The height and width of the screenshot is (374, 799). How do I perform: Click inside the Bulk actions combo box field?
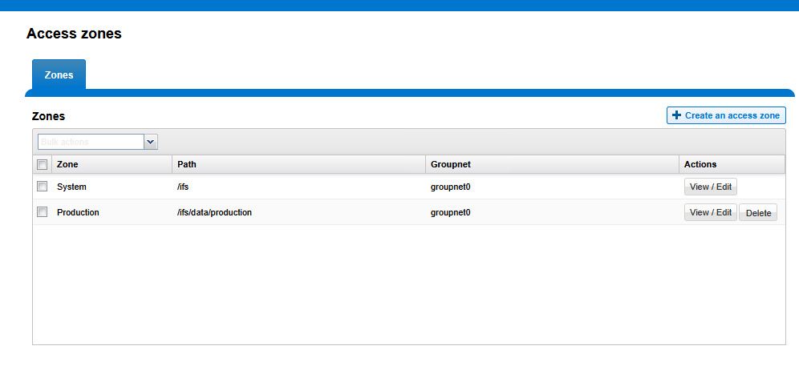90,142
